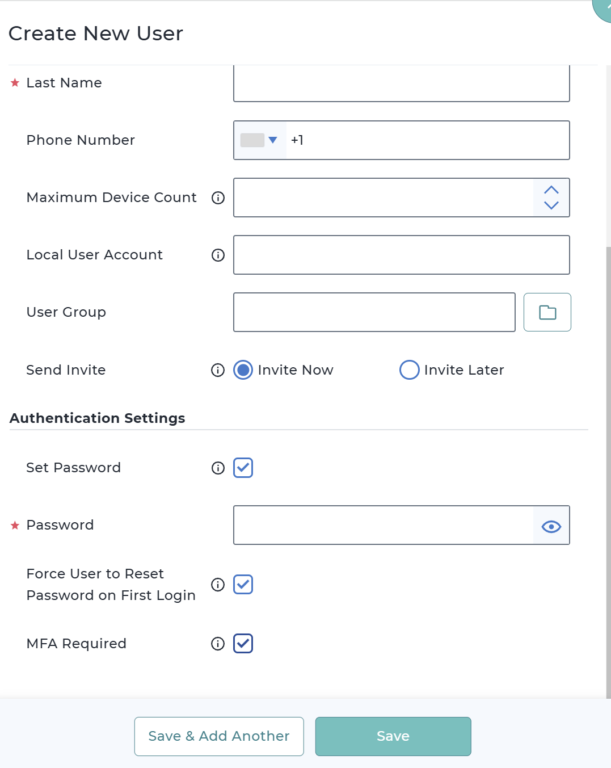This screenshot has width=611, height=768.
Task: Select the Invite Later radio option
Action: click(409, 370)
